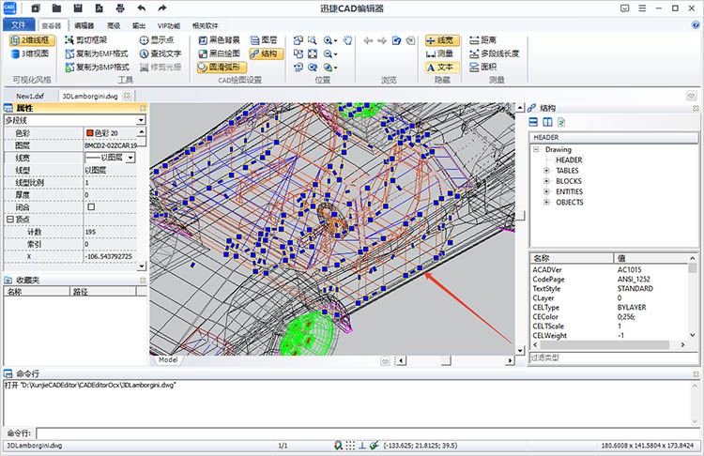Screen dimensions: 704x456
Task: Print the drawing using the printer icon
Action: click(120, 8)
